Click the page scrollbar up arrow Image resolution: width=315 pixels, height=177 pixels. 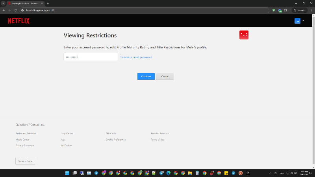point(313,15)
